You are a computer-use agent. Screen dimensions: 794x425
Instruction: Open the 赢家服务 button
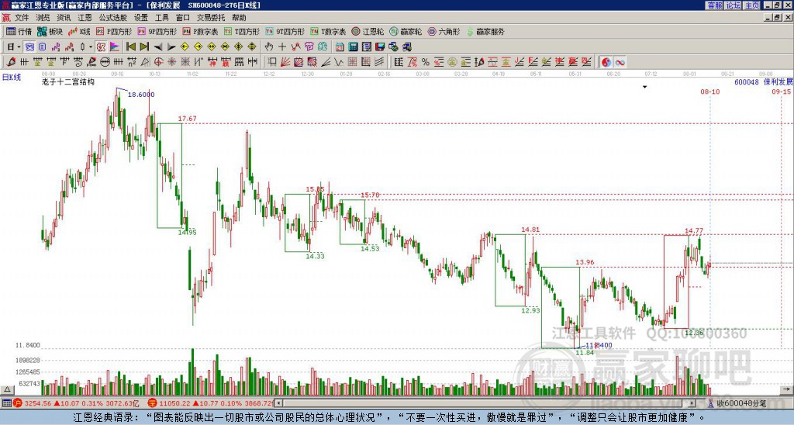point(485,31)
